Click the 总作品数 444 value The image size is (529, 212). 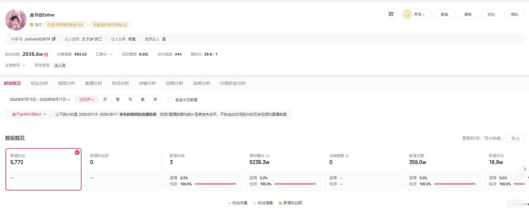[x=178, y=54]
